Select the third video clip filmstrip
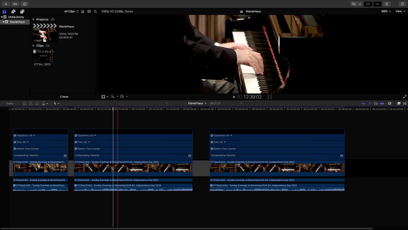Screen dimensions: 408x230 click(x=277, y=168)
